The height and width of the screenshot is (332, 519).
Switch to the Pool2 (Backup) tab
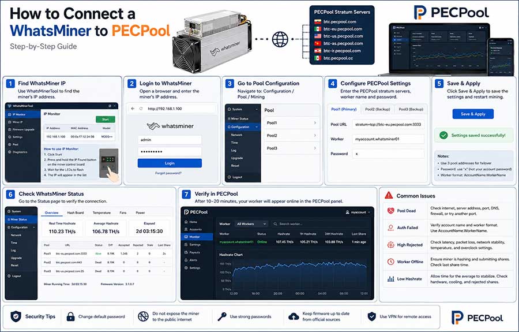(x=378, y=109)
